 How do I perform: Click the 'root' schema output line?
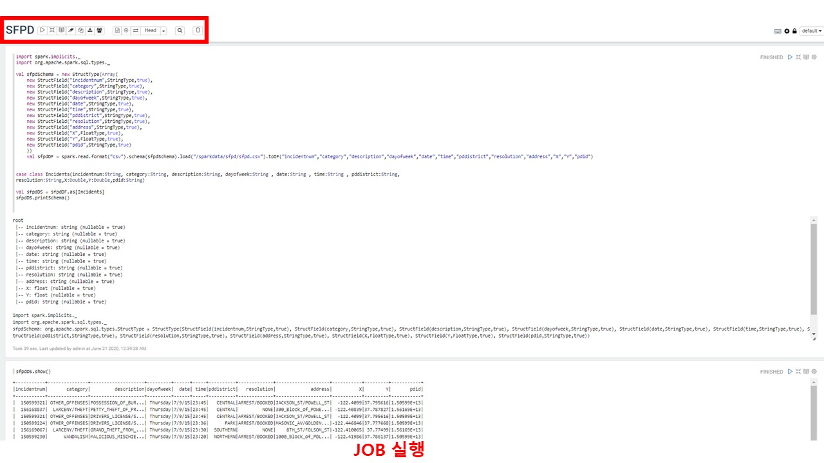18,221
